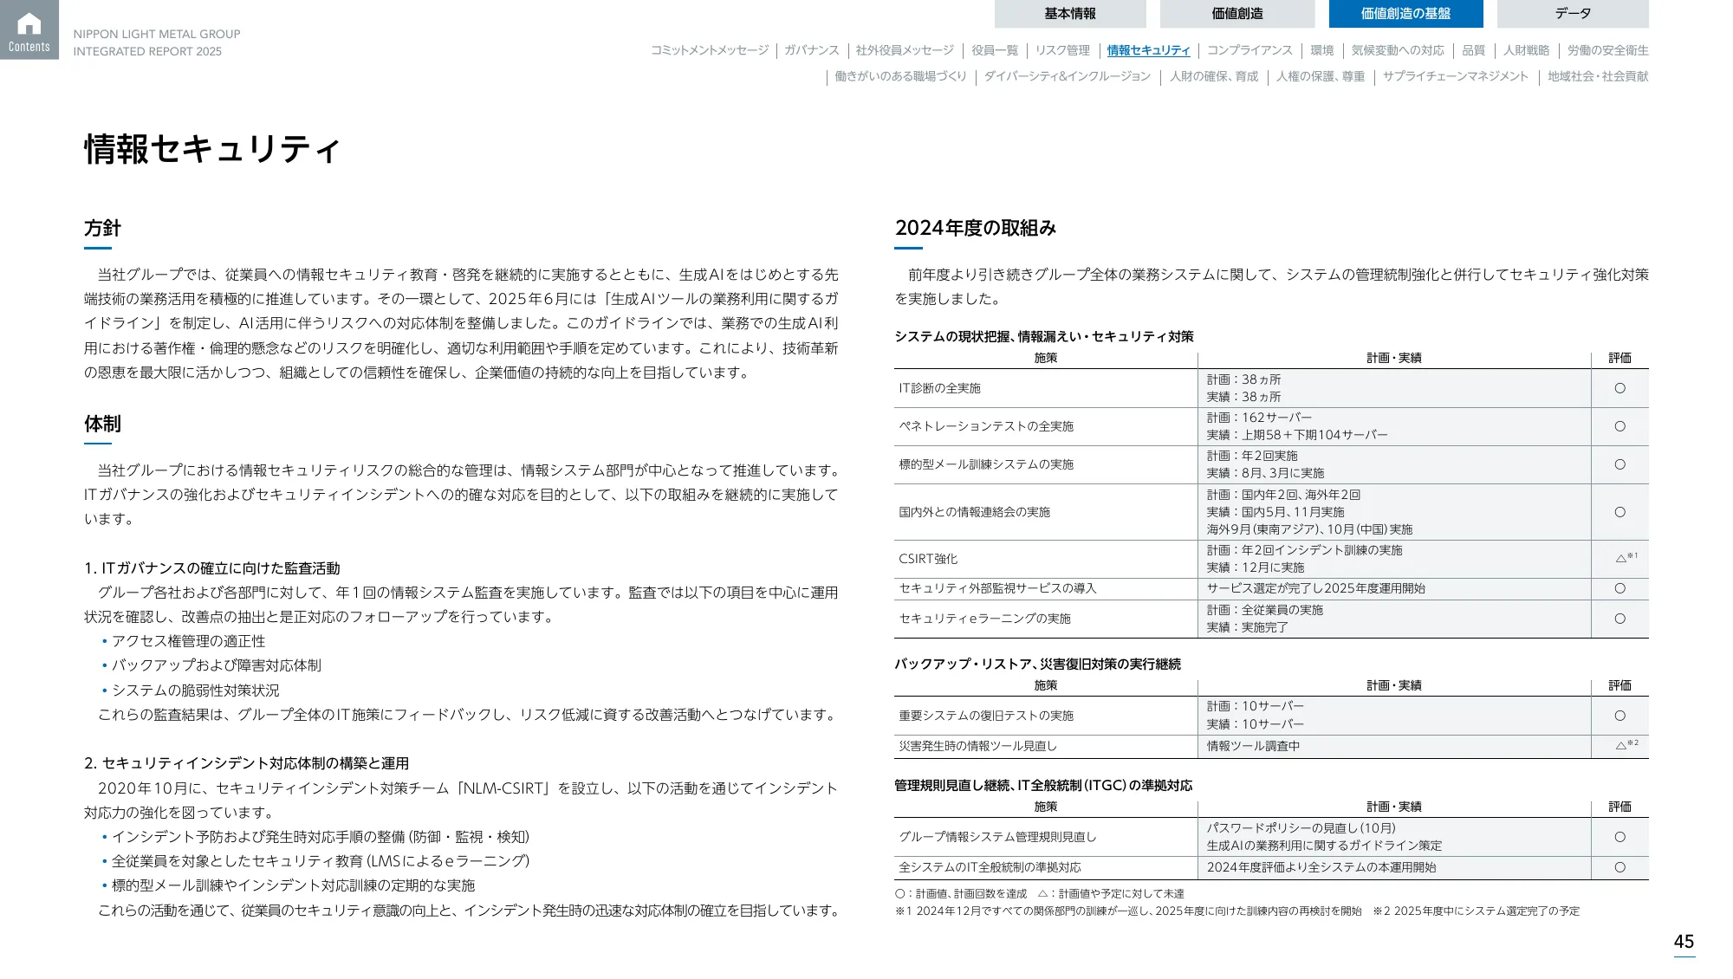1733x979 pixels.
Task: Switch to the 価値創造 tab
Action: [1237, 13]
